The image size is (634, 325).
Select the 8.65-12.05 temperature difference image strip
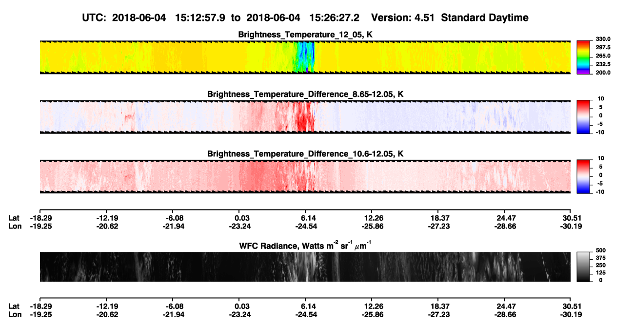click(305, 117)
